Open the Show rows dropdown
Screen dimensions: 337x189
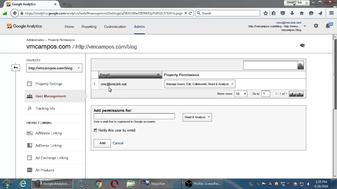[241, 94]
